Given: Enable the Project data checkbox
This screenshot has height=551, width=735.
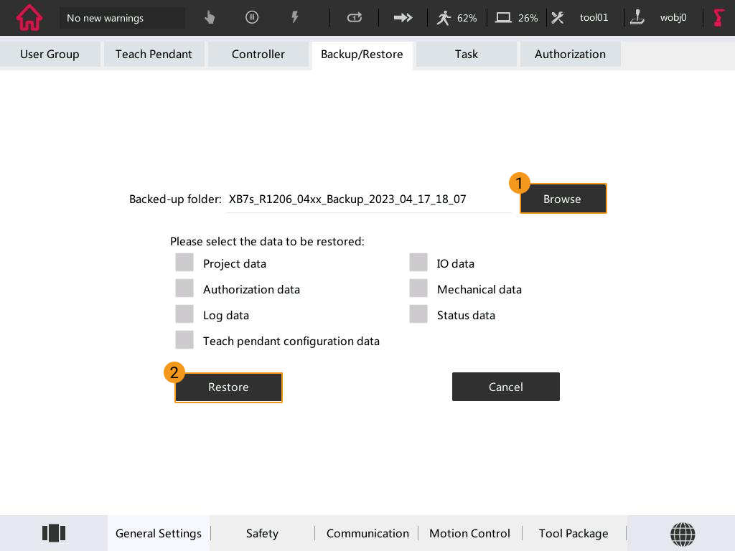Looking at the screenshot, I should coord(184,263).
